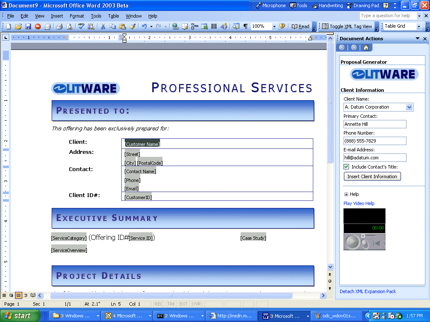Open Print Preview from toolbar
Screen dimensions: 430x322
tap(69, 26)
